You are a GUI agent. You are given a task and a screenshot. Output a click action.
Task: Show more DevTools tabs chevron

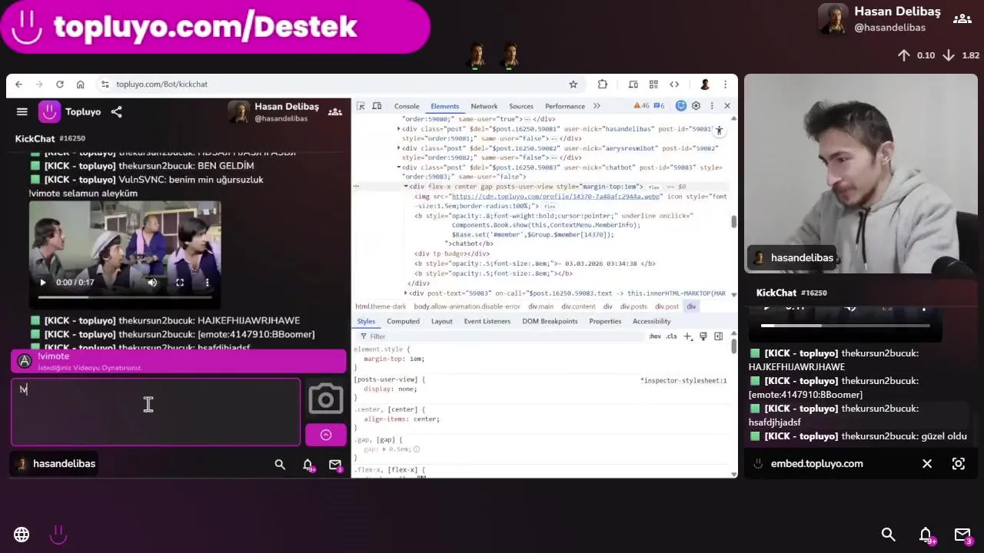coord(597,106)
